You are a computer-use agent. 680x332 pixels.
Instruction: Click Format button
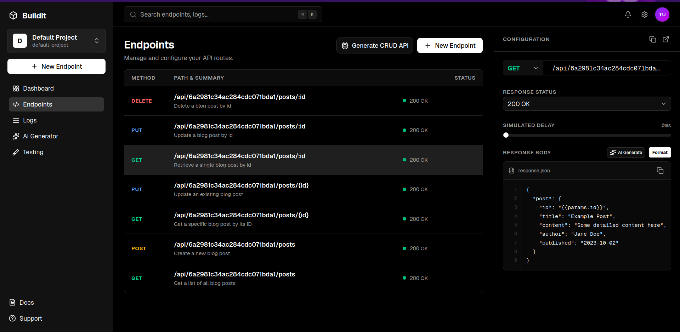click(x=660, y=153)
